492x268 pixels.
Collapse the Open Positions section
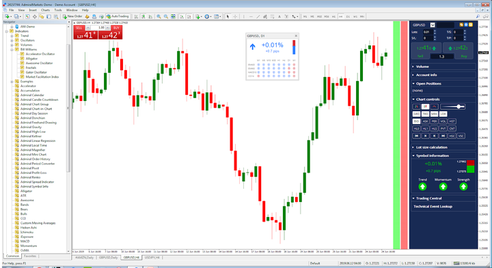coord(443,84)
